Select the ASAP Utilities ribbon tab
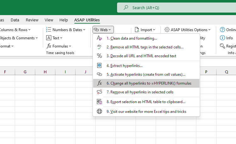The image size is (236, 144). (x=87, y=20)
